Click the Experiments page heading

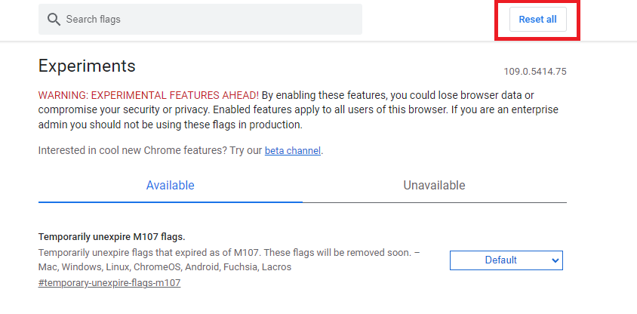pyautogui.click(x=87, y=66)
